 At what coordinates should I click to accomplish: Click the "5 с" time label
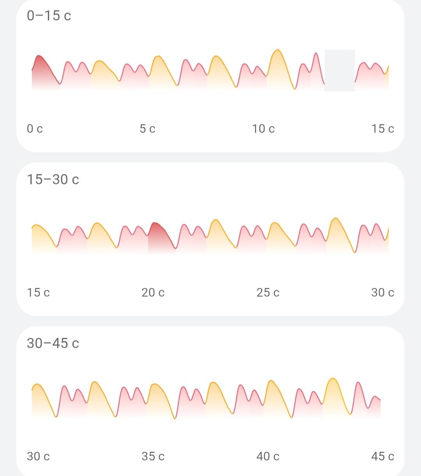pyautogui.click(x=147, y=129)
